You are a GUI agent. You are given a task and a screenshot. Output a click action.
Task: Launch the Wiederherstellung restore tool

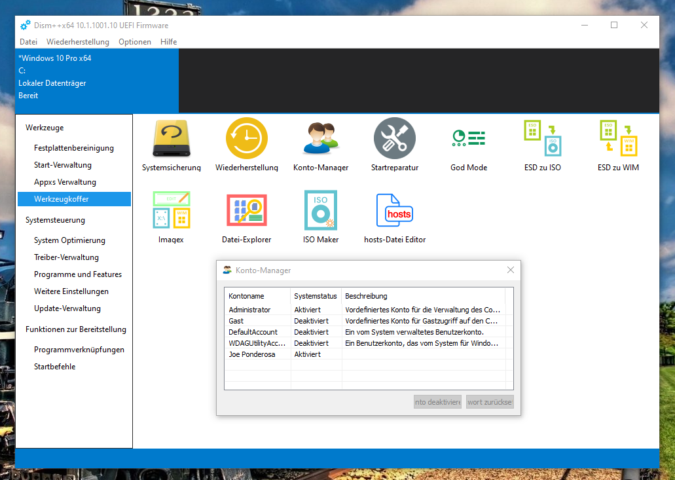pyautogui.click(x=247, y=145)
